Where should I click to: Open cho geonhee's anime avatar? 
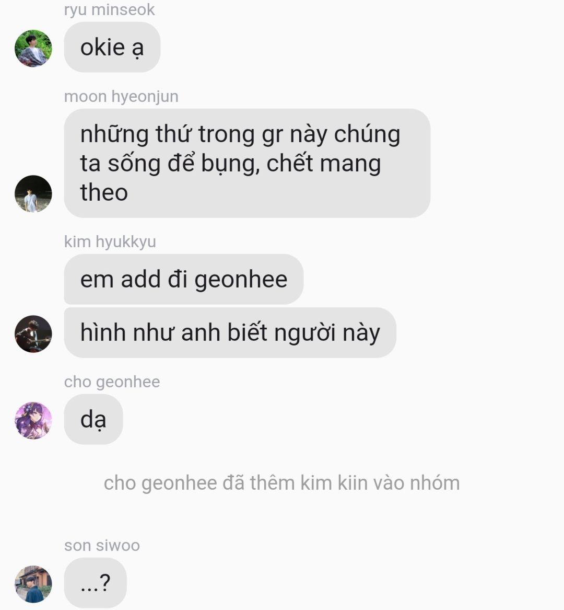point(33,421)
